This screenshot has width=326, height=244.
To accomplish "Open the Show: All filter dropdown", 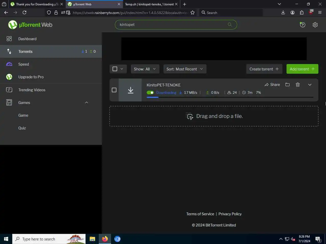I will (145, 69).
